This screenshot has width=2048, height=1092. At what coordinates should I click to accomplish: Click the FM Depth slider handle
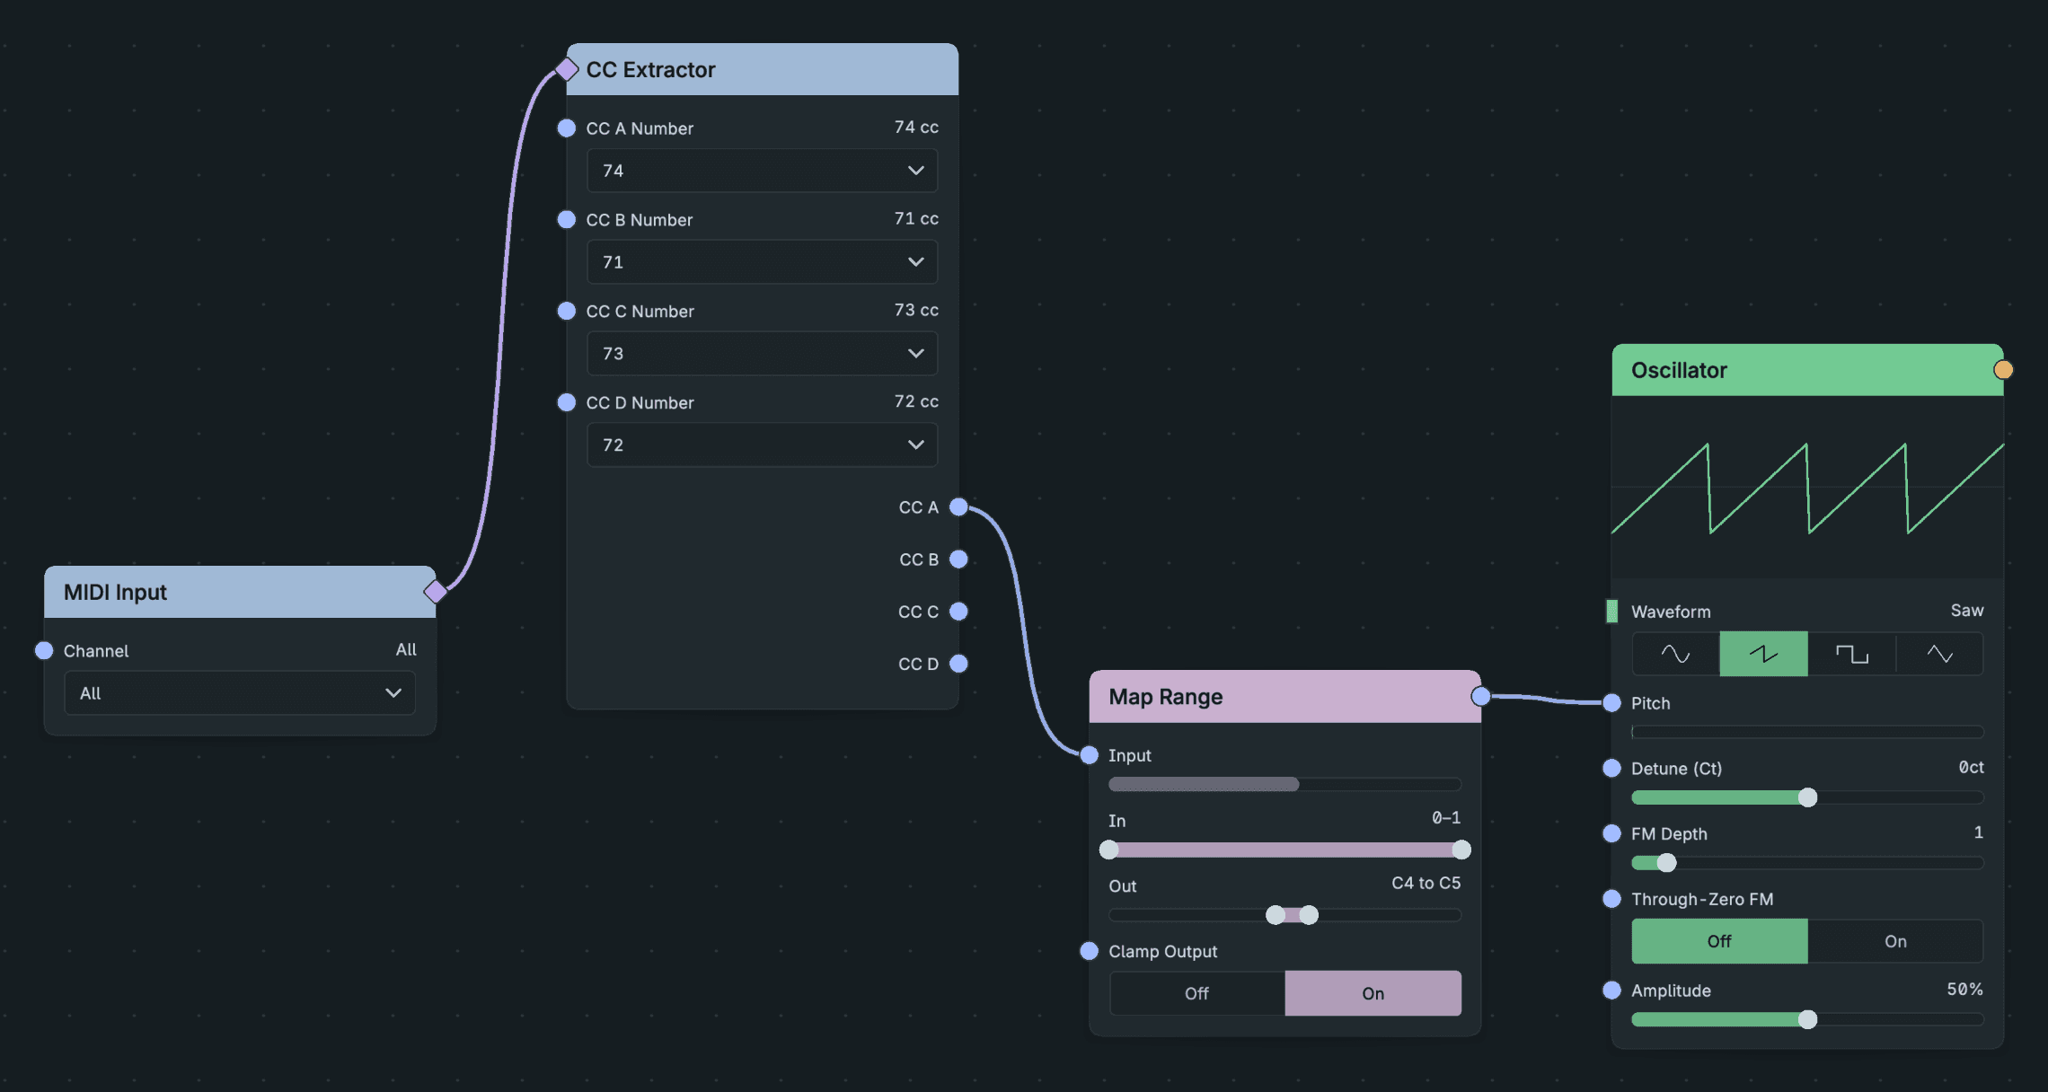[1666, 863]
